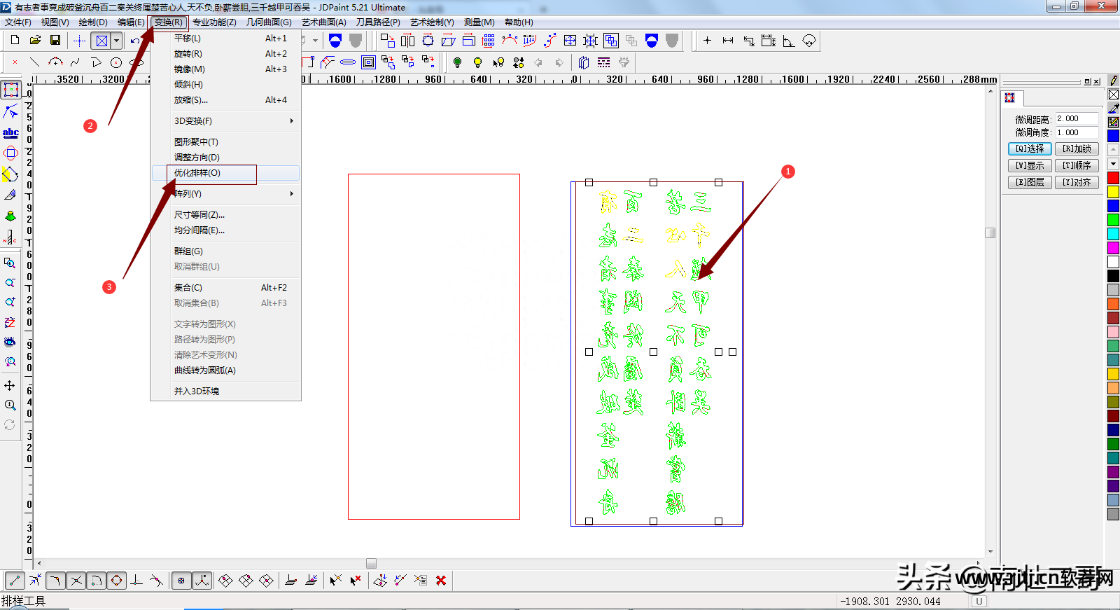Screen dimensions: 1120x610
Task: Click the Save floppy disk icon
Action: pos(55,41)
